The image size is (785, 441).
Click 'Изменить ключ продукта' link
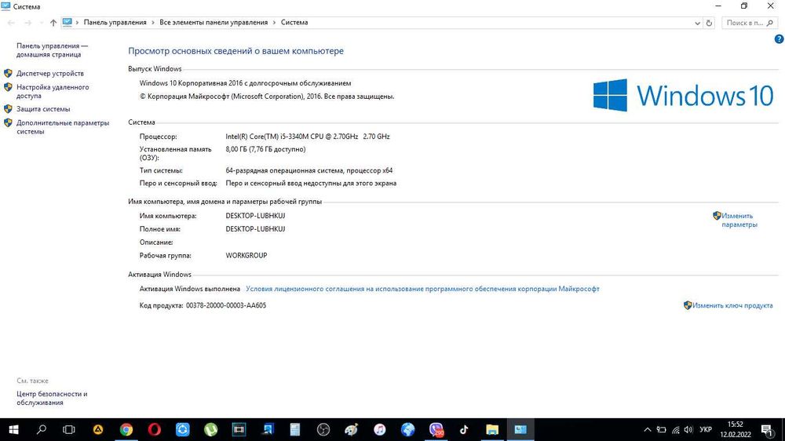point(732,305)
